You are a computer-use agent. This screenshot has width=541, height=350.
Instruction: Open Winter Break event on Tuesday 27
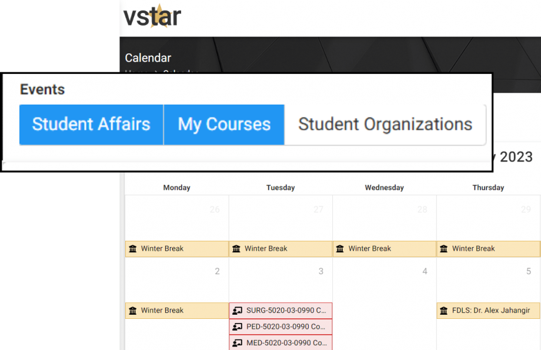280,249
